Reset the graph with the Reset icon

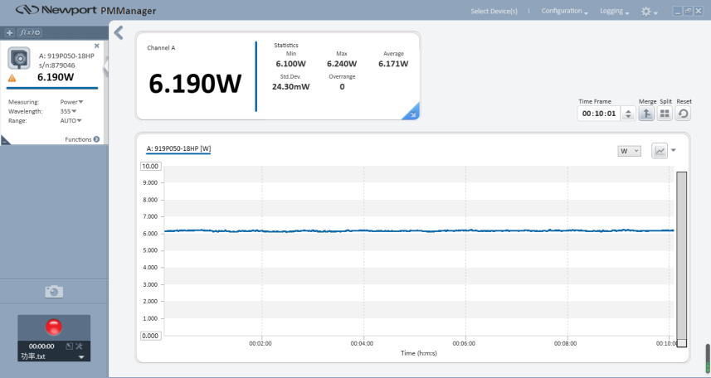[684, 114]
